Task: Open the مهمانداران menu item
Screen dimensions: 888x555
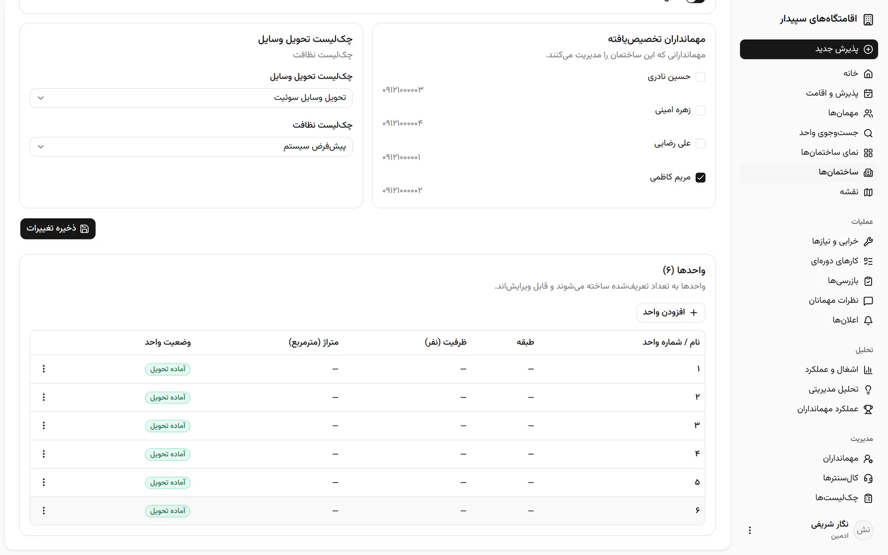Action: (x=809, y=458)
